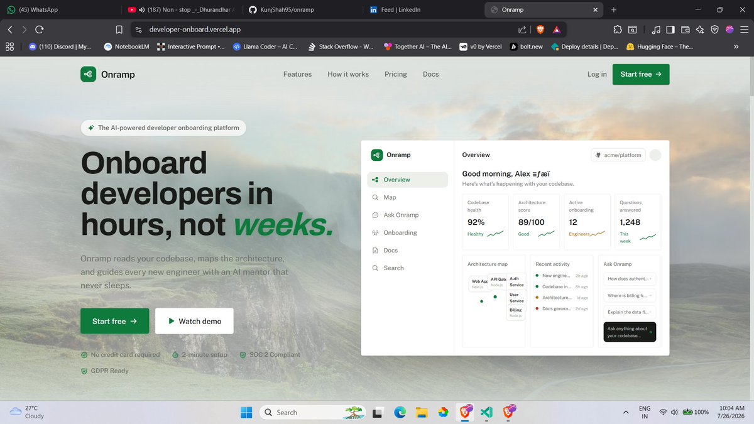Viewport: 754px width, 424px height.
Task: Select Overview in the dashboard sidebar
Action: coord(407,180)
